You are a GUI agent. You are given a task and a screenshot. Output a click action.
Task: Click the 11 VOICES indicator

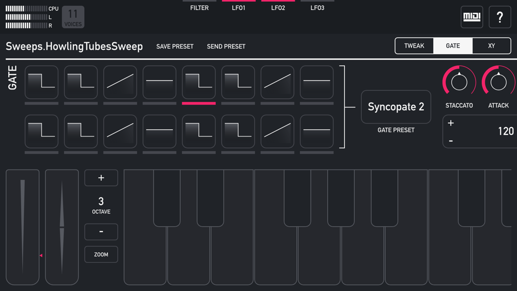click(x=73, y=17)
